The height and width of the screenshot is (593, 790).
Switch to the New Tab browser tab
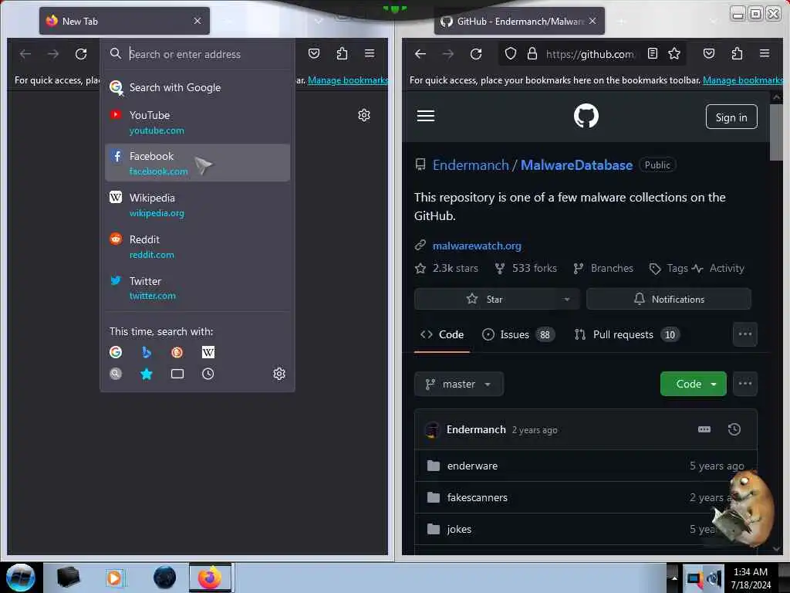coord(124,21)
